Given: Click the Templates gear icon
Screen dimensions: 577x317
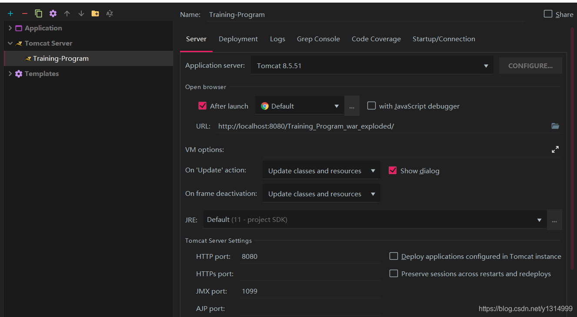Looking at the screenshot, I should tap(19, 74).
